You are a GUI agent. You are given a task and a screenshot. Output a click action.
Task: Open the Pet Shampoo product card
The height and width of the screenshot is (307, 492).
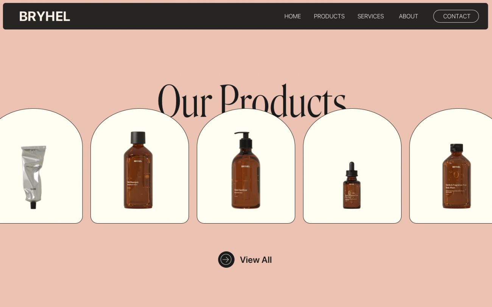click(140, 166)
